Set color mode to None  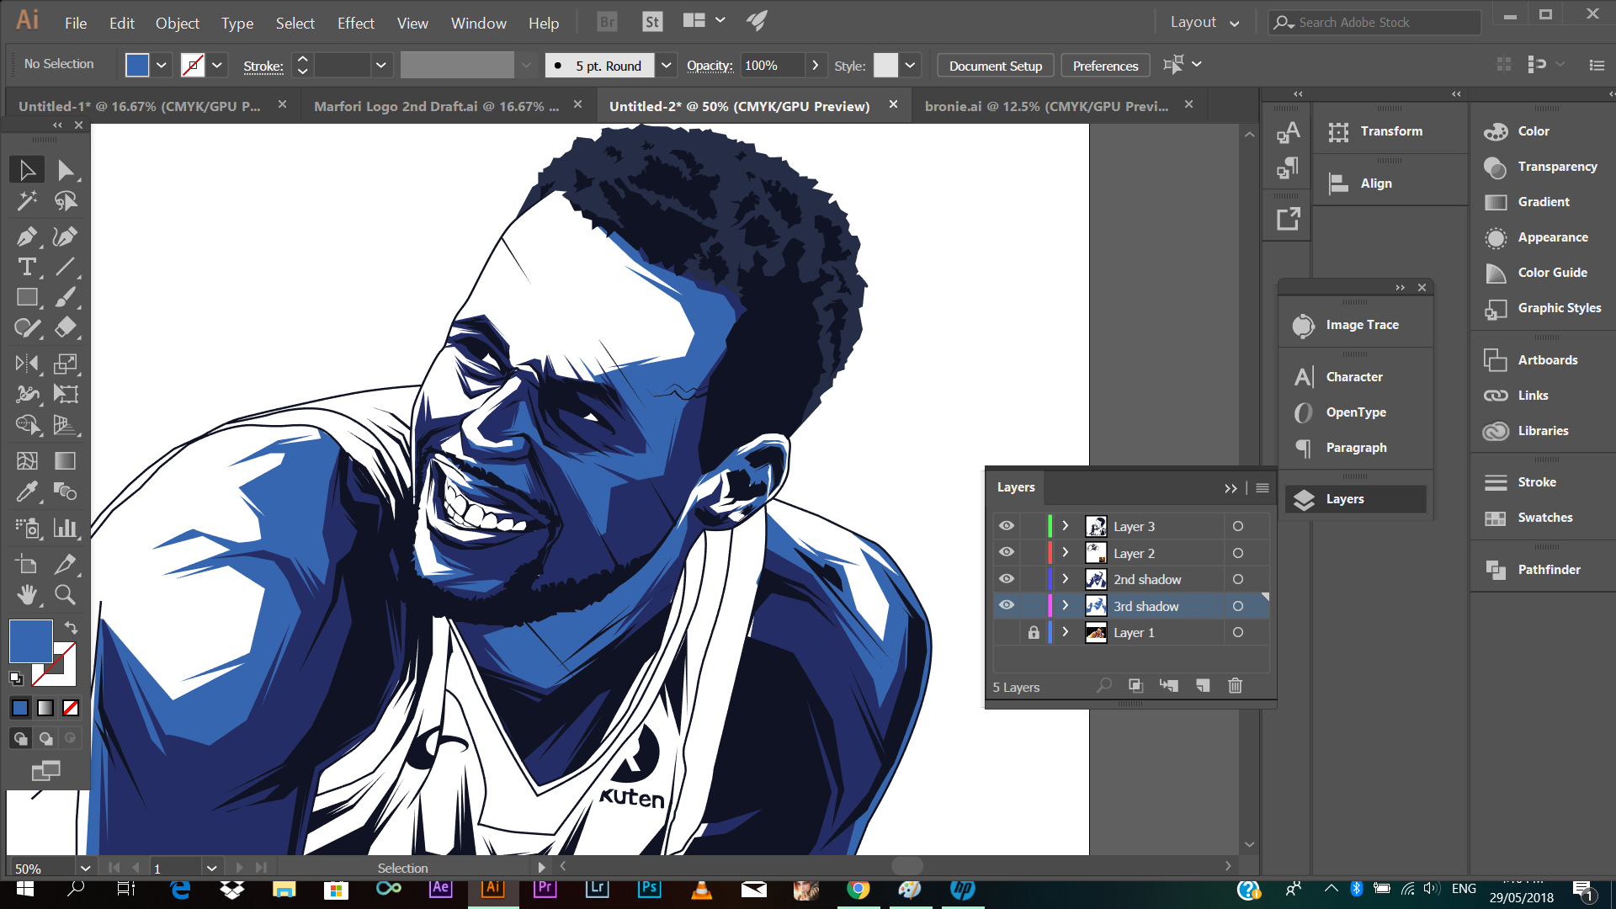[x=71, y=708]
